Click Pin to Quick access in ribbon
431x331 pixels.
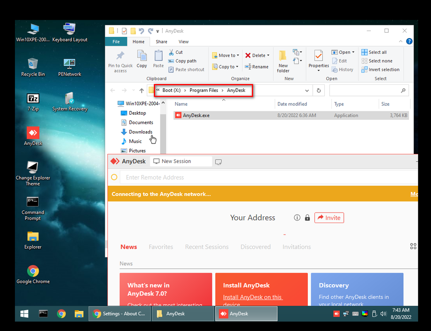pos(120,62)
